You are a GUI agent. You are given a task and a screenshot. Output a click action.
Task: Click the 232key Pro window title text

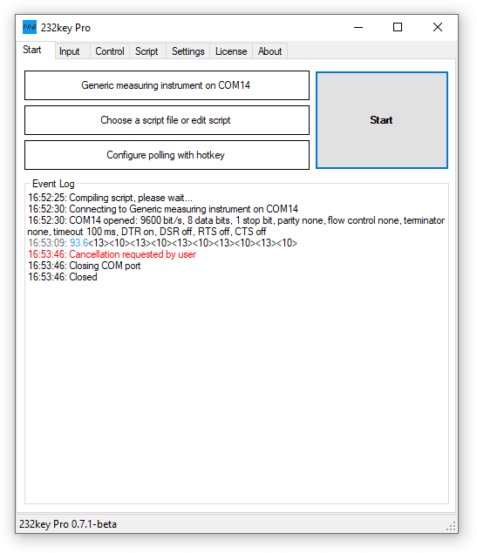pos(65,28)
